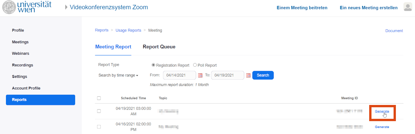Click the Universität Wien logo
The image size is (415, 134).
[x=26, y=7]
